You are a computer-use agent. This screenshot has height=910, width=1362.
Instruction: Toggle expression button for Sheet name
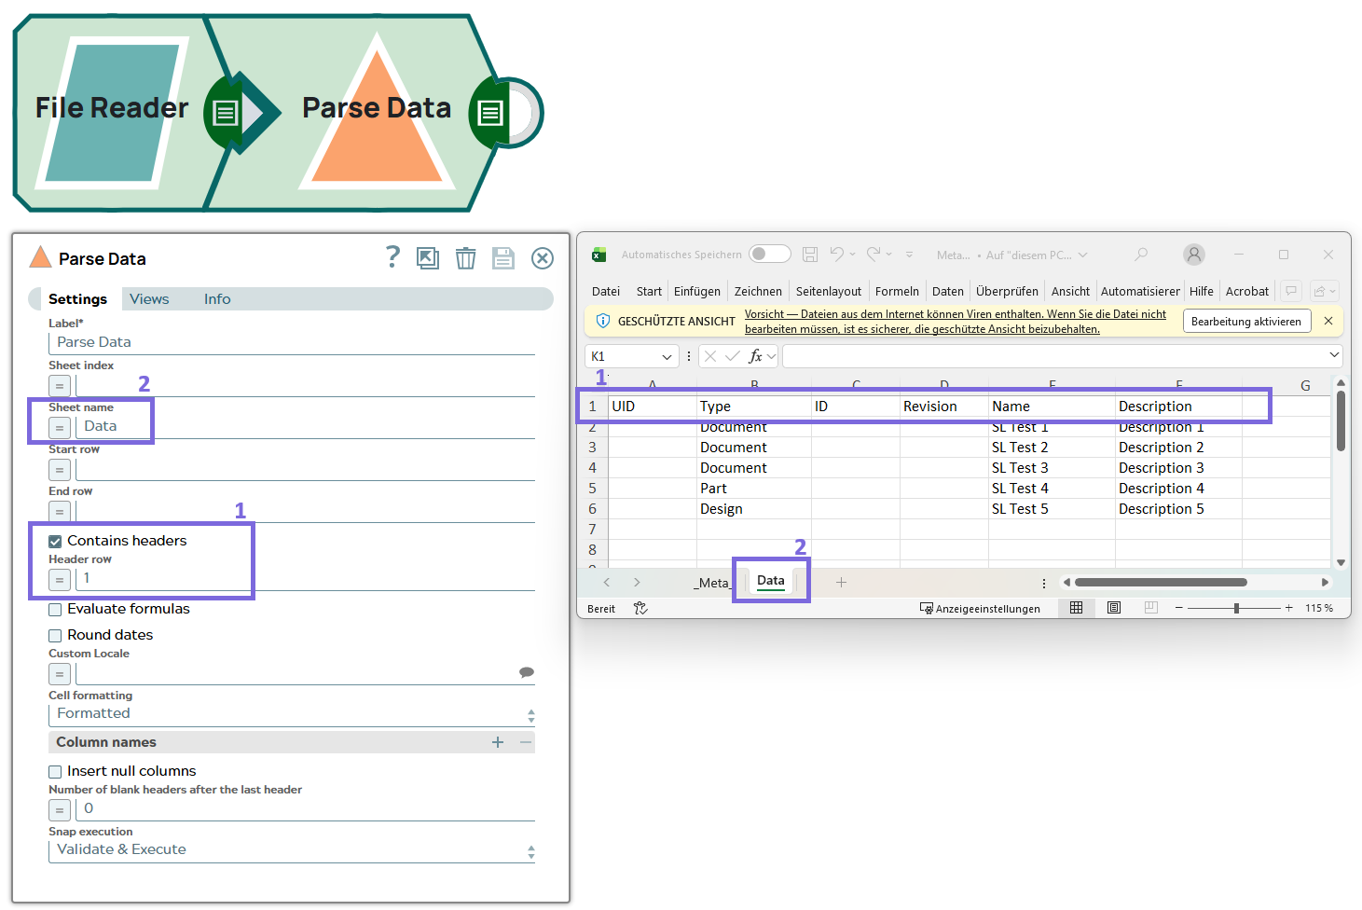(x=60, y=427)
